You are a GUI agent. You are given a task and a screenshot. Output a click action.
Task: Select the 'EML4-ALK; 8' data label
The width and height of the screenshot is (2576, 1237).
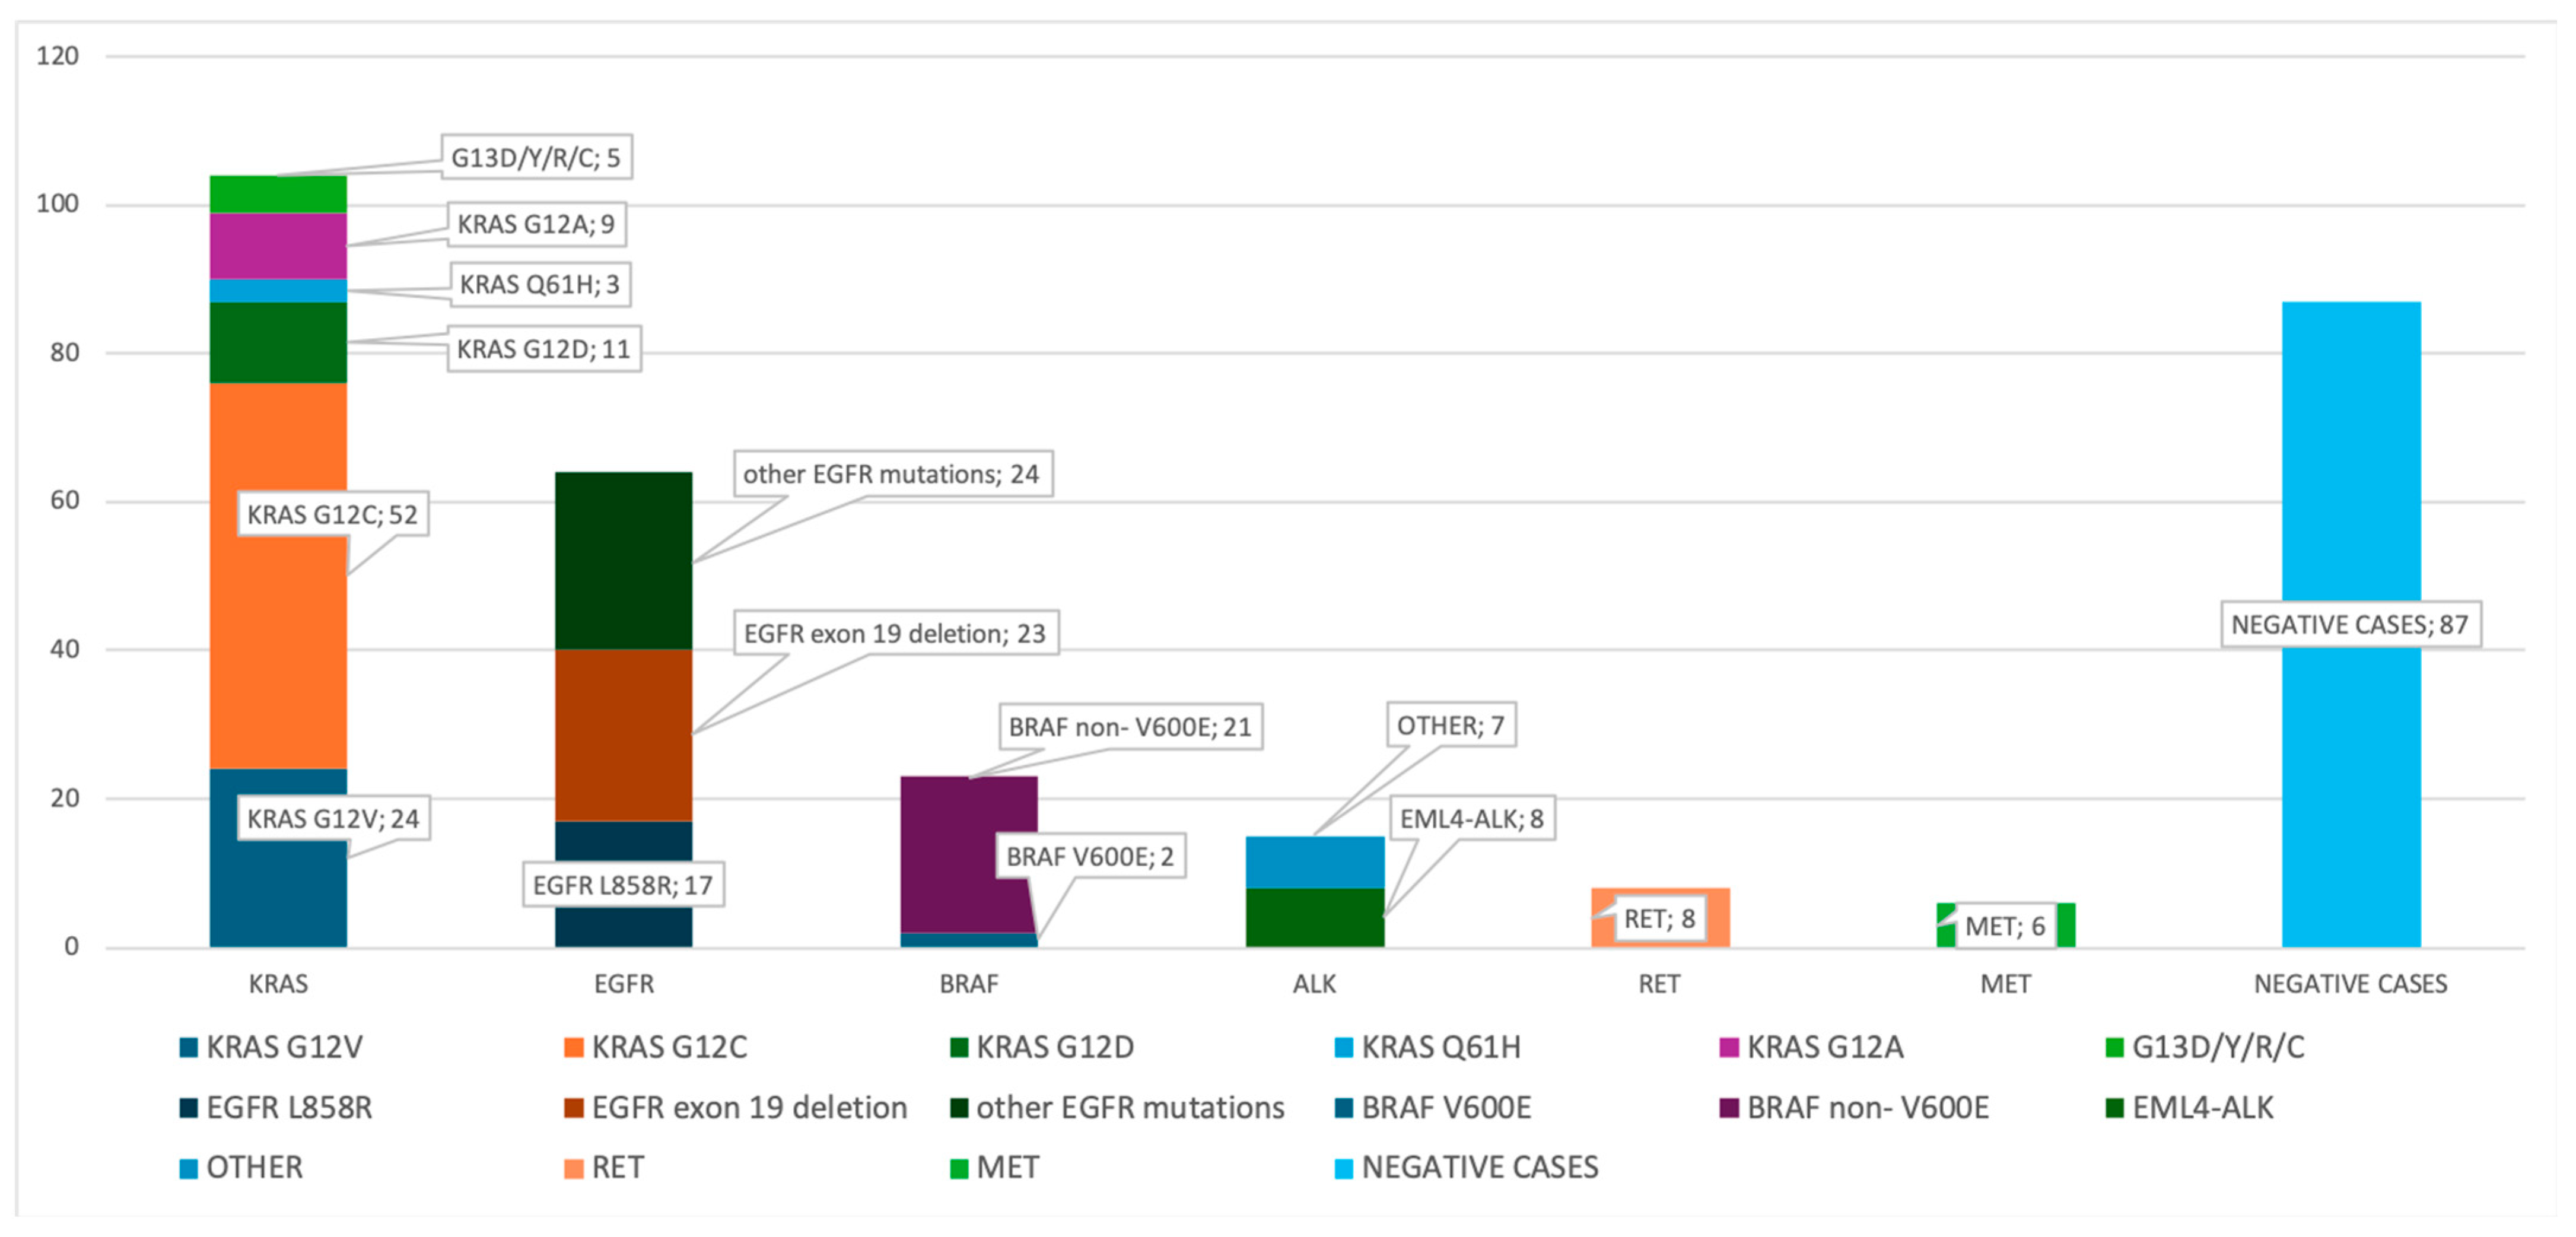(x=1471, y=818)
